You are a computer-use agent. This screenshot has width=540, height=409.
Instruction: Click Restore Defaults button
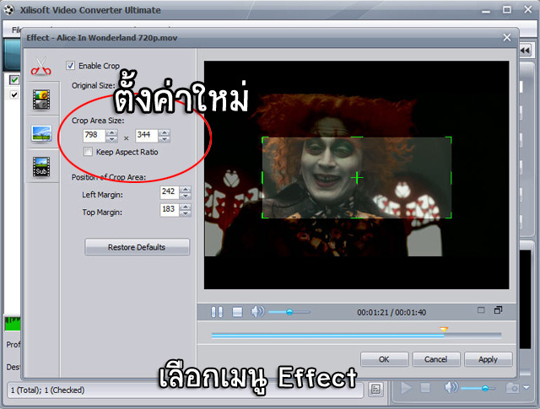(x=137, y=247)
